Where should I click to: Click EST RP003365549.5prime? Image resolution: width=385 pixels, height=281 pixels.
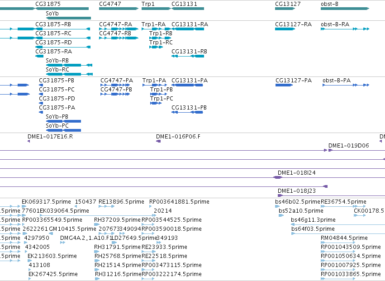[x=52, y=220]
